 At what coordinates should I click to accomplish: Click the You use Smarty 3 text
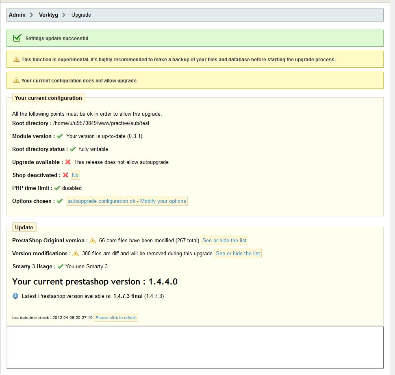pyautogui.click(x=87, y=266)
